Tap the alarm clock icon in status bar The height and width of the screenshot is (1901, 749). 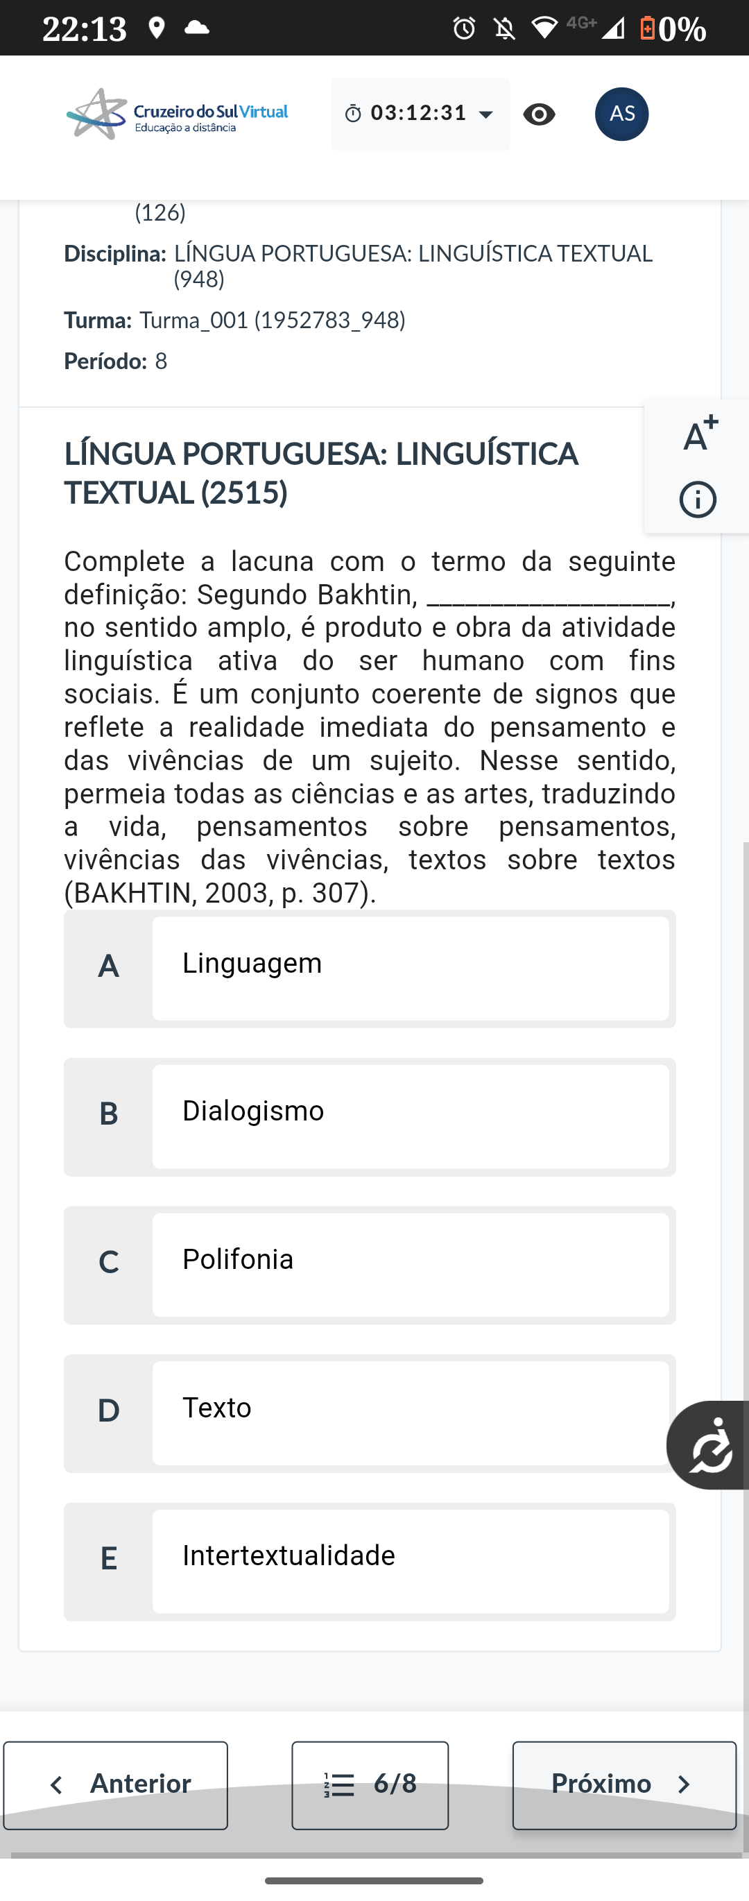[x=464, y=28]
